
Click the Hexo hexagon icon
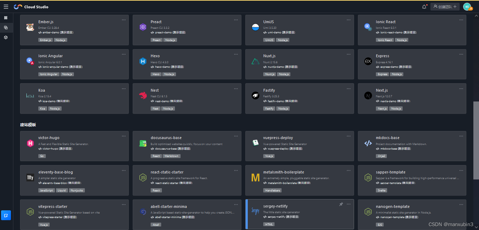(143, 61)
